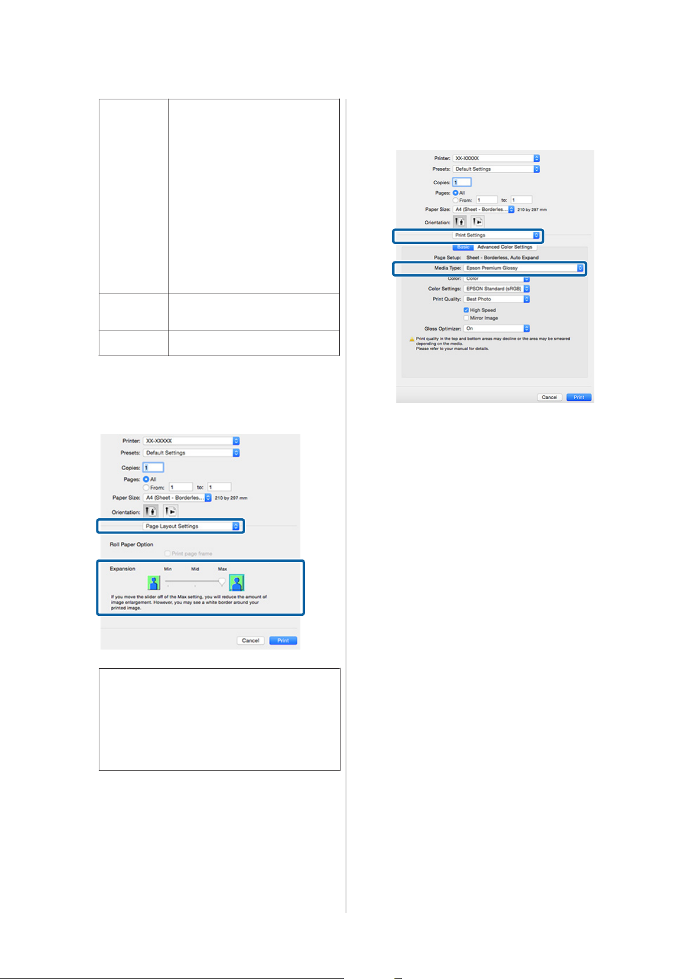Select the Basic tab

pyautogui.click(x=463, y=247)
